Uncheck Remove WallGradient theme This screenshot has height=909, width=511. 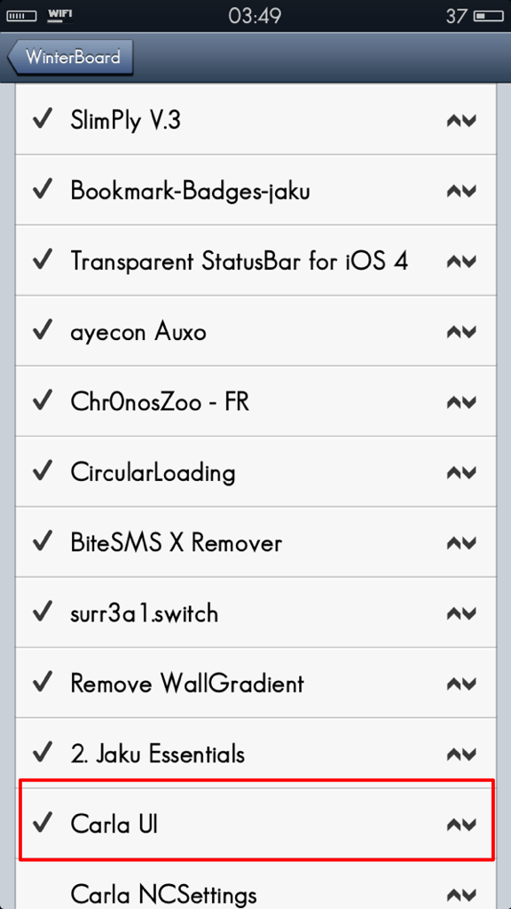tap(43, 682)
